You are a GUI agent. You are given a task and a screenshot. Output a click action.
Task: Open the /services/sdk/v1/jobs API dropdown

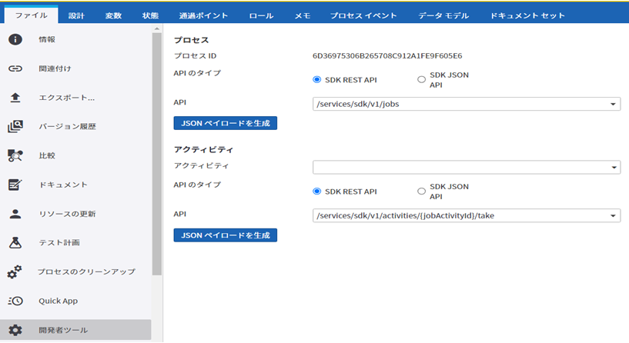467,104
